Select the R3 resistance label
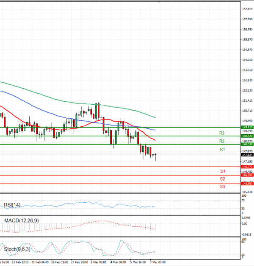The height and width of the screenshot is (266, 254). (222, 133)
